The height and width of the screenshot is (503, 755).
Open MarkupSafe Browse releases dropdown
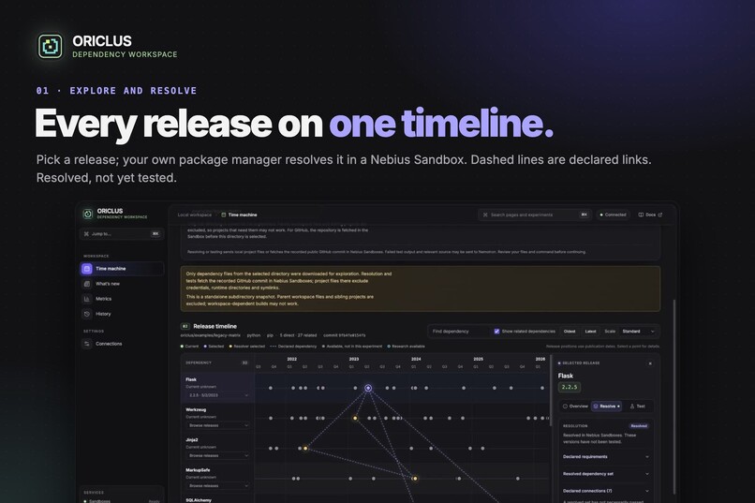point(217,486)
